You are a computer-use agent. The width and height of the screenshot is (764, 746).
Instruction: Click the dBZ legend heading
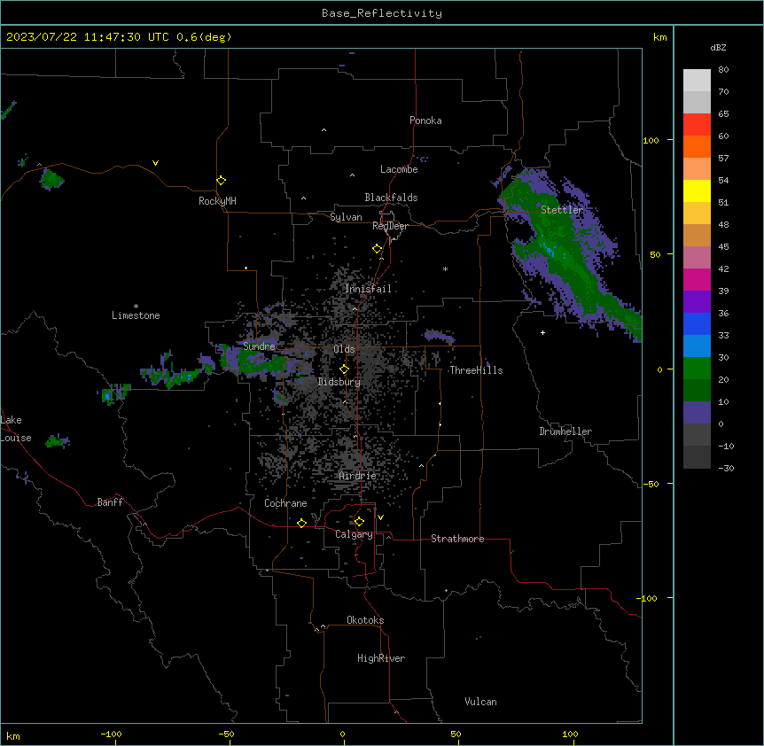[x=718, y=47]
